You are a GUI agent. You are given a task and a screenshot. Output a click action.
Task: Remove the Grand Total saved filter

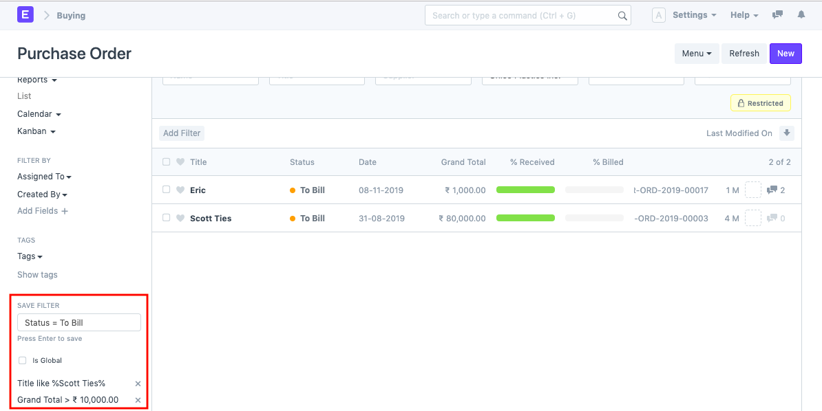(x=138, y=400)
